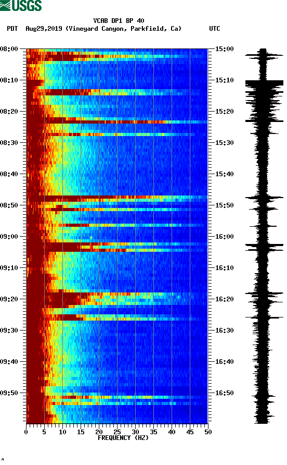Click the '09:00' PDT time label
This screenshot has height=465, width=287.
point(9,237)
